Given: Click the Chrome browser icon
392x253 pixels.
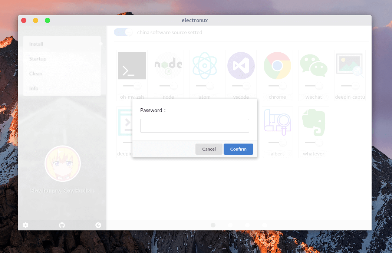Looking at the screenshot, I should click(x=277, y=66).
